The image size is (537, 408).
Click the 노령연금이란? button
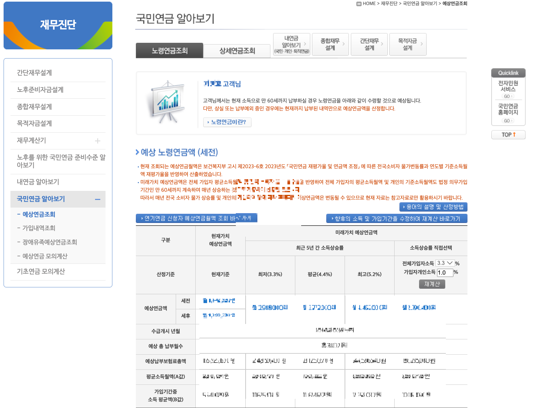(228, 122)
